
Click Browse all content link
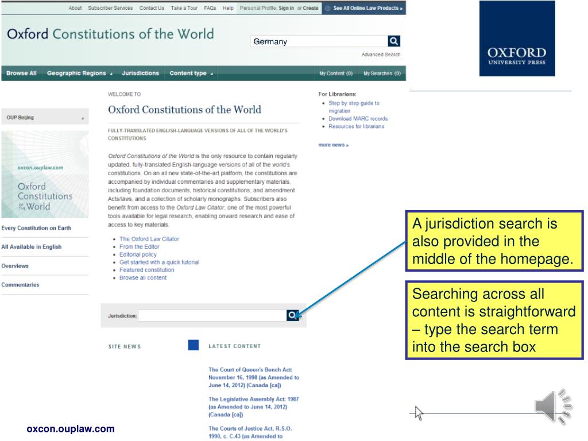(143, 278)
